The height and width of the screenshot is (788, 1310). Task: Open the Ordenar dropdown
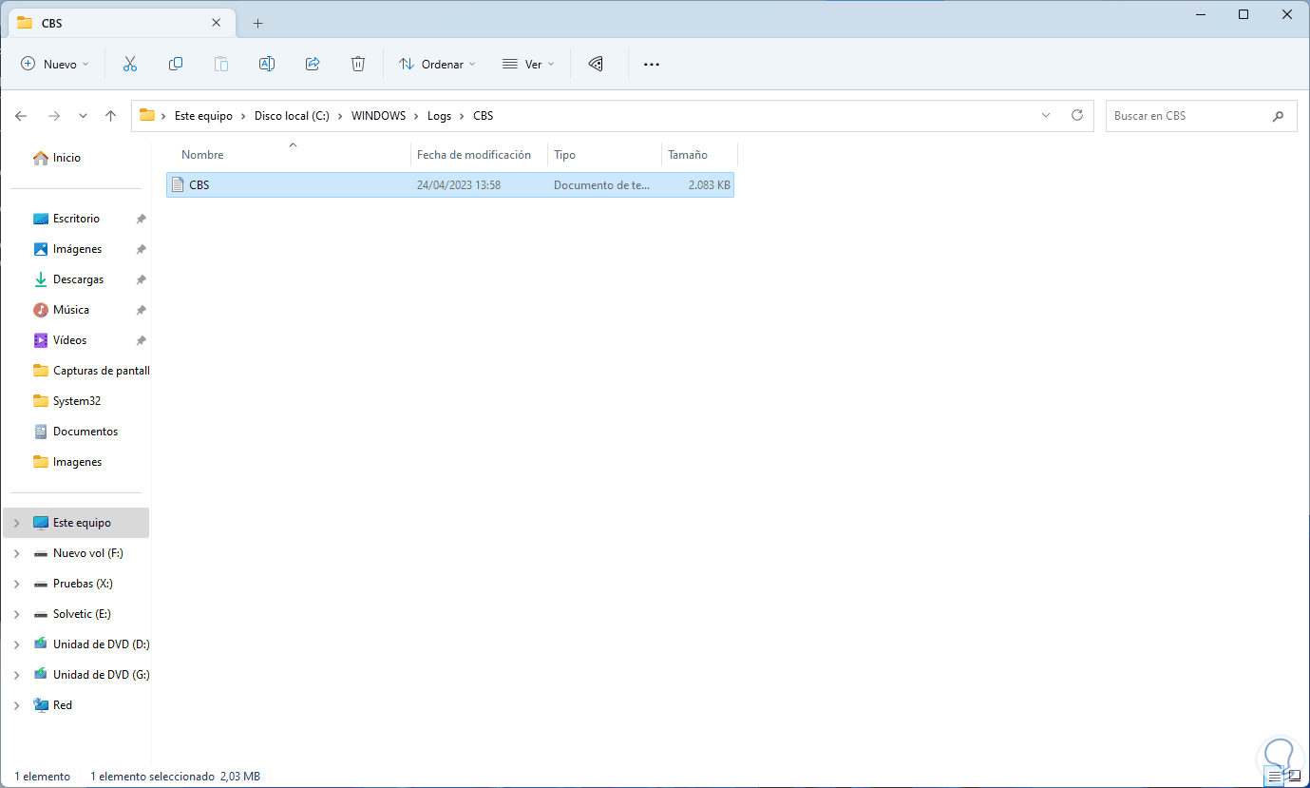click(437, 64)
